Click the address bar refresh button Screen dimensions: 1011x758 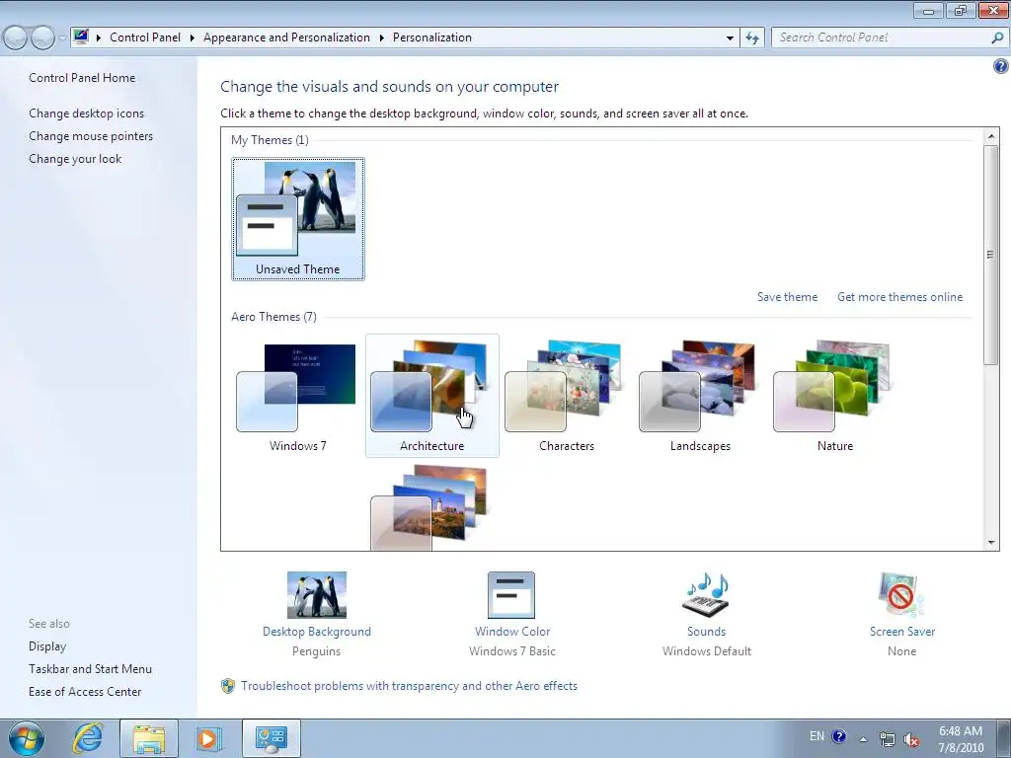[751, 38]
